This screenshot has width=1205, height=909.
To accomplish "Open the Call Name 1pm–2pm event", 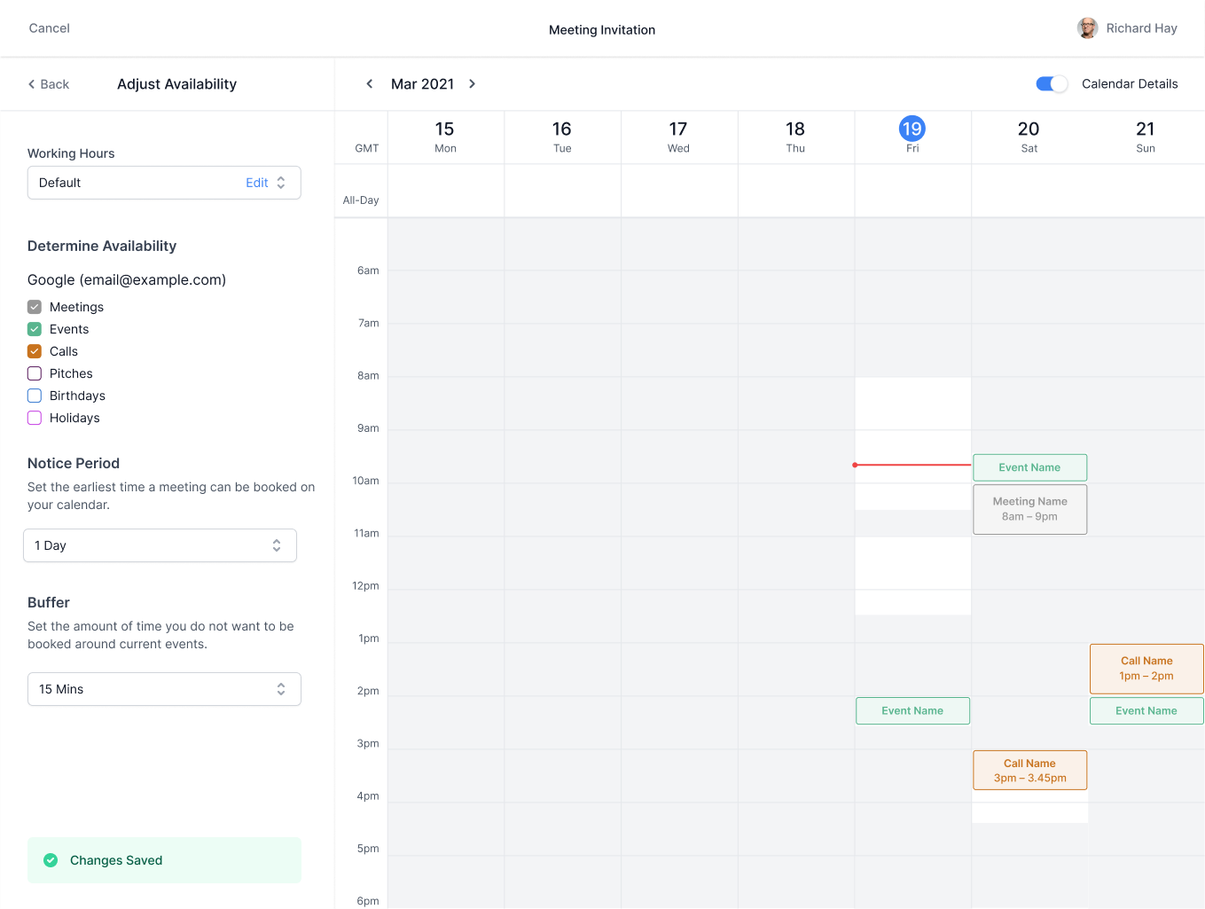I will [x=1146, y=668].
